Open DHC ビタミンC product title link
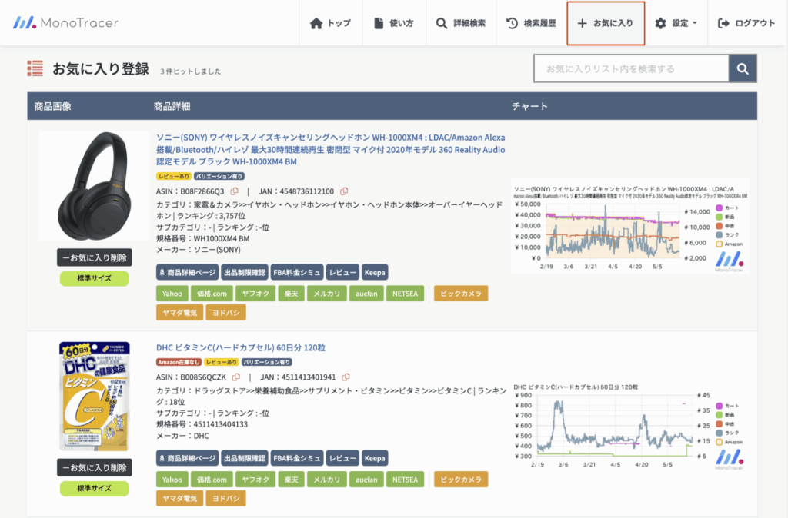Viewport: 788px width, 518px height. click(241, 347)
